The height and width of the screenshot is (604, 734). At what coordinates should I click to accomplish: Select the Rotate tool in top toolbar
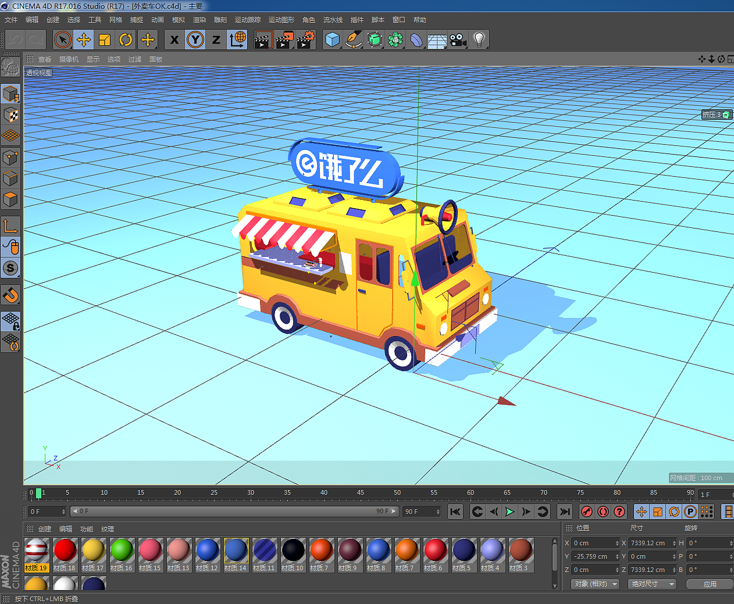tap(126, 40)
